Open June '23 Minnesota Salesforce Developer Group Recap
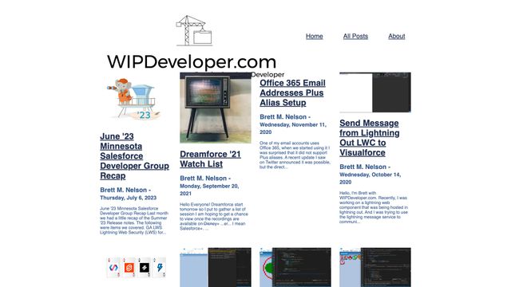The height and width of the screenshot is (287, 511). pyautogui.click(x=134, y=156)
